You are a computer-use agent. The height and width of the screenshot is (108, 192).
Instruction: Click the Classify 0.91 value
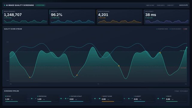click(136, 99)
